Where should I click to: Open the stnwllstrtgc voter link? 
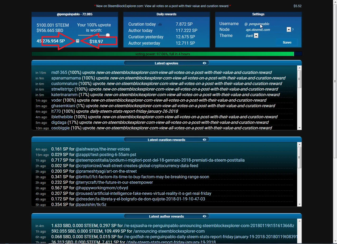[x=62, y=89]
